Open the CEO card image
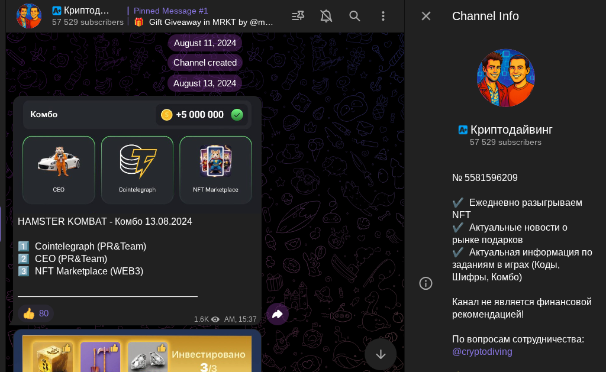This screenshot has width=606, height=372. (x=59, y=170)
